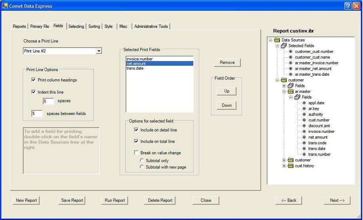363x220 pixels.
Task: Select net.amount in ar.master Fields tree
Action: pyautogui.click(x=318, y=137)
